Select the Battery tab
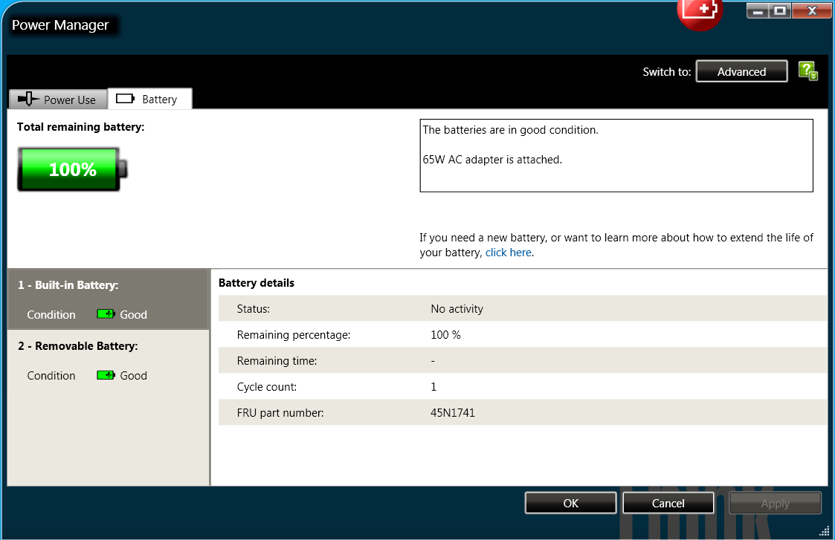The height and width of the screenshot is (540, 835). click(x=150, y=99)
